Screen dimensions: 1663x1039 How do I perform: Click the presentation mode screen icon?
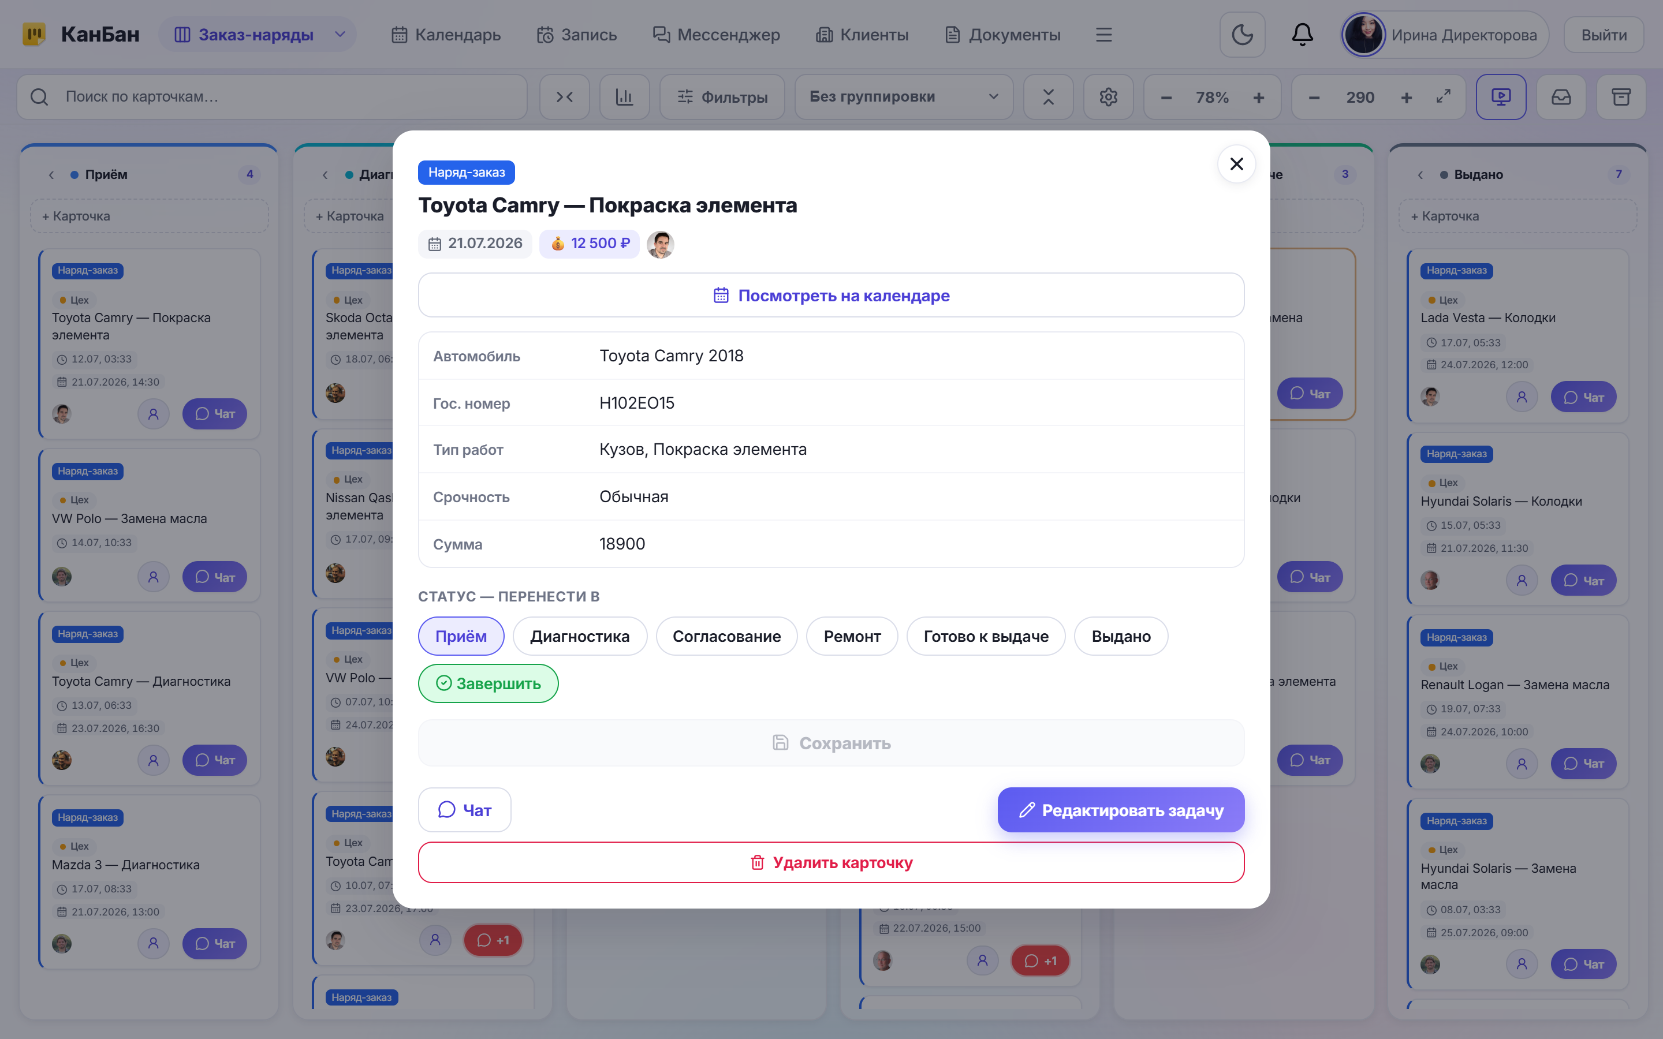point(1501,97)
